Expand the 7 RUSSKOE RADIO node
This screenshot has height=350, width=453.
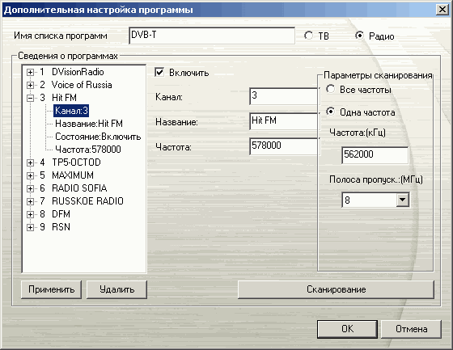click(30, 201)
